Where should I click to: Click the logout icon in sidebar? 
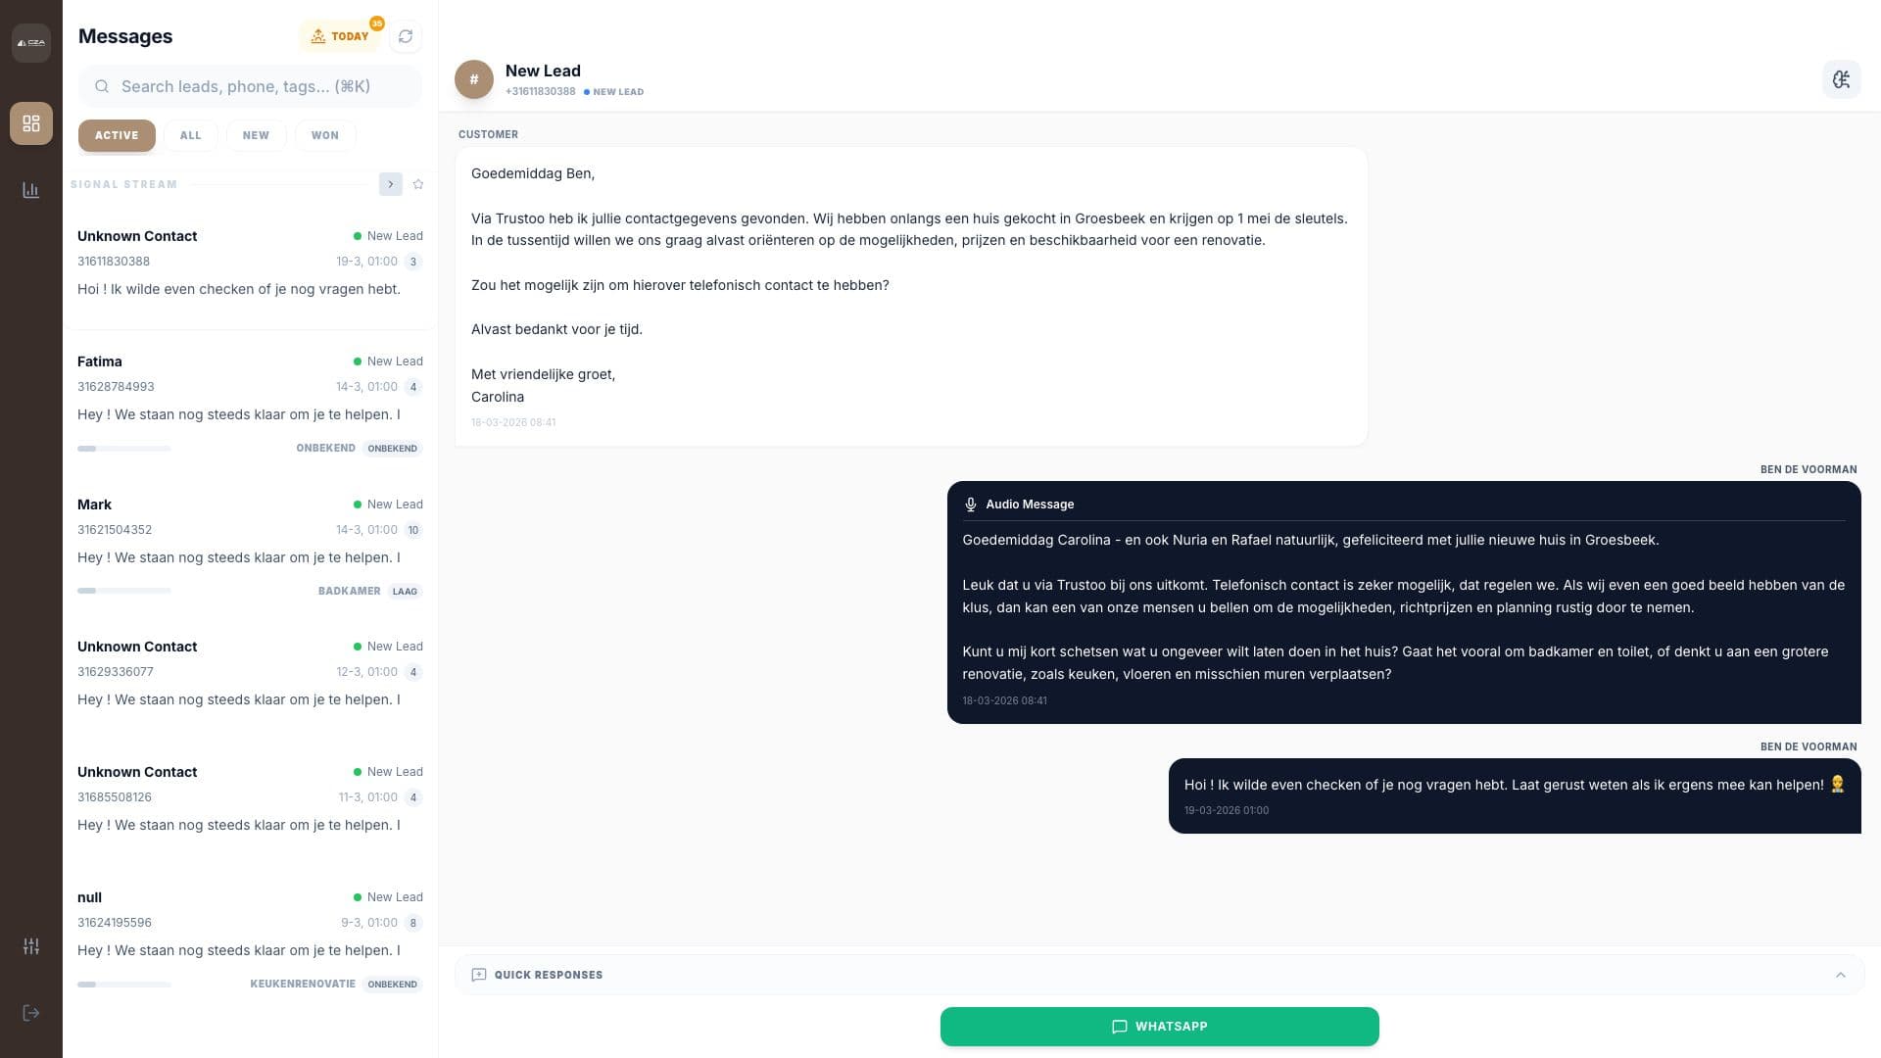coord(31,1013)
